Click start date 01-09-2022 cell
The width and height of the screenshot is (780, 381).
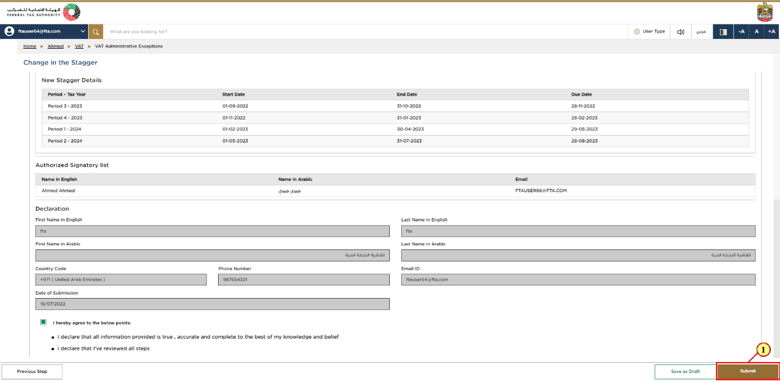pyautogui.click(x=235, y=106)
